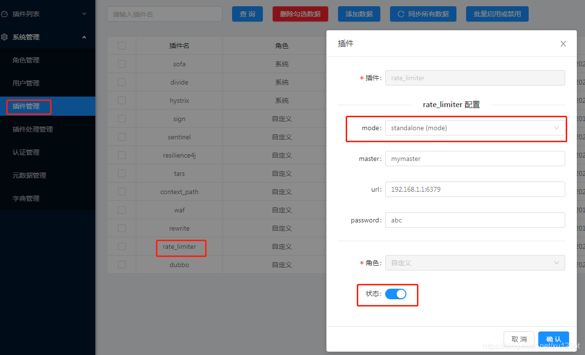This screenshot has width=585, height=355.
Task: Click the context_path plugin name in table
Action: coord(180,192)
